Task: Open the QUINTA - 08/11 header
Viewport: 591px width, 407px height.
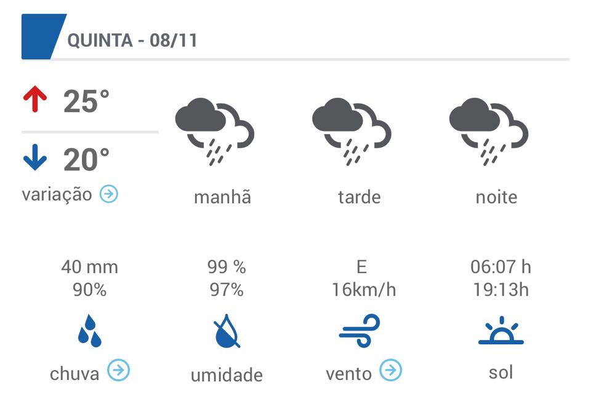Action: click(x=132, y=41)
